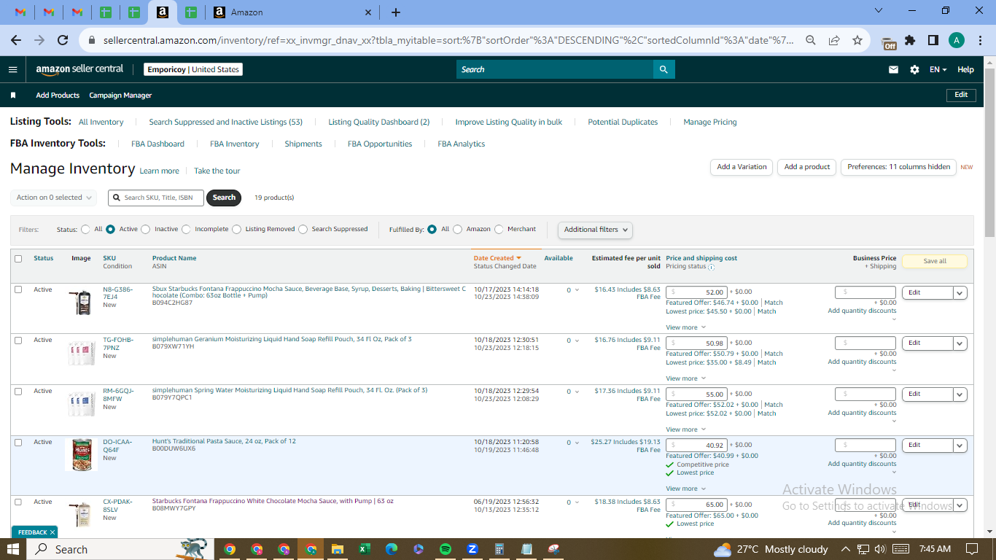Screen dimensions: 996x560
Task: Click the Amazon Seller Central logo
Action: click(79, 69)
